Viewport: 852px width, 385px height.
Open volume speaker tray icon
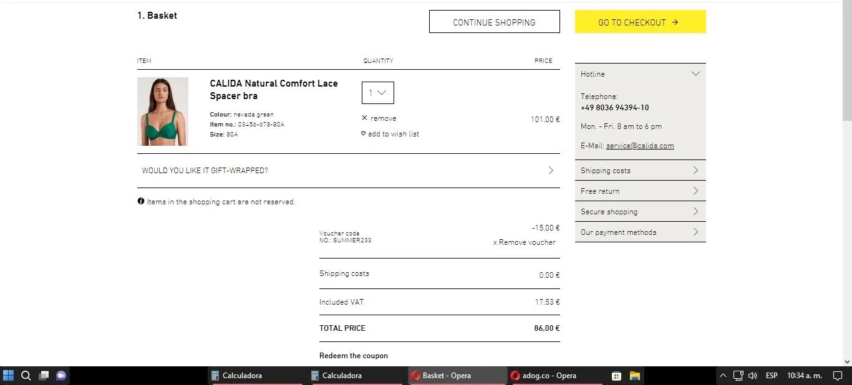753,376
